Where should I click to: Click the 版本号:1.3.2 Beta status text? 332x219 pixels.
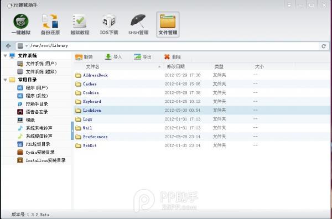click(30, 215)
